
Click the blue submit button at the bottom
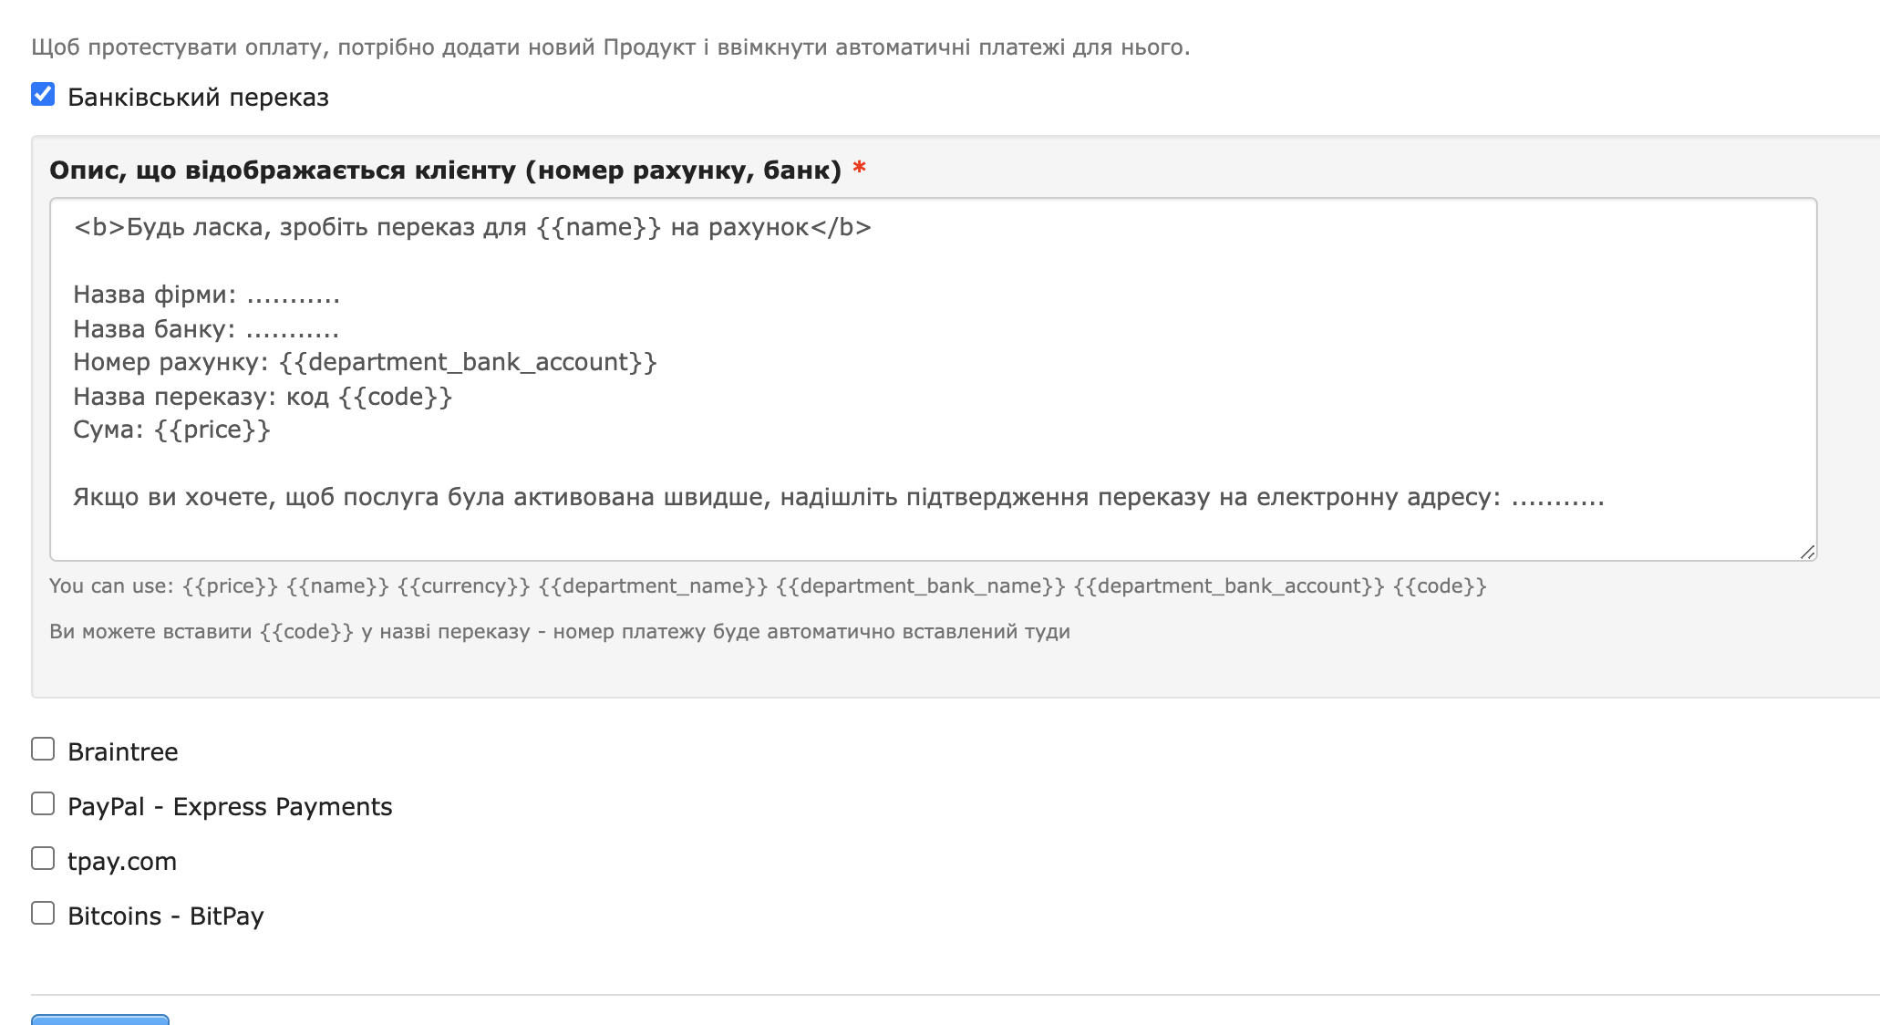(100, 1020)
